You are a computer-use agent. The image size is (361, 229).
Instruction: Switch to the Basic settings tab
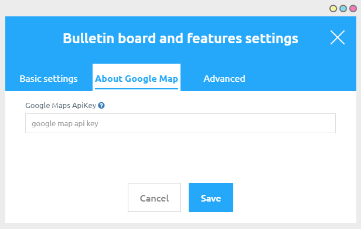[49, 79]
